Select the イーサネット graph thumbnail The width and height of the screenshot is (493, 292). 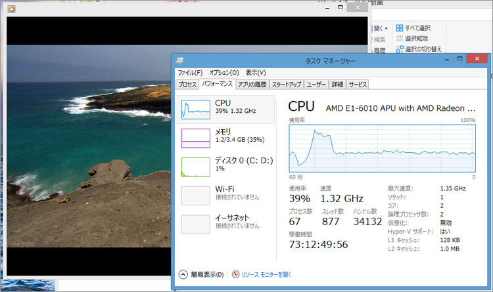[196, 224]
